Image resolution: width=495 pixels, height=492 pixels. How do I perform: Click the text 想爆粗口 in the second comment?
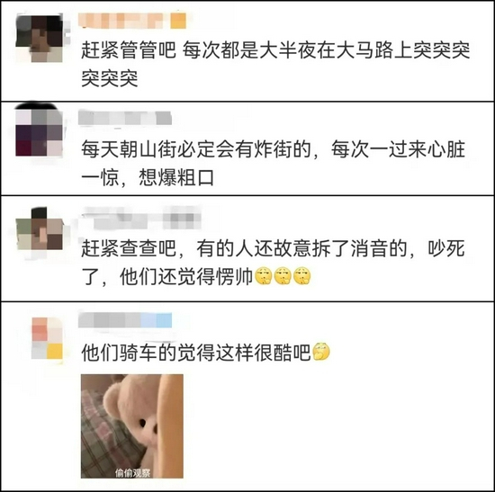point(176,178)
